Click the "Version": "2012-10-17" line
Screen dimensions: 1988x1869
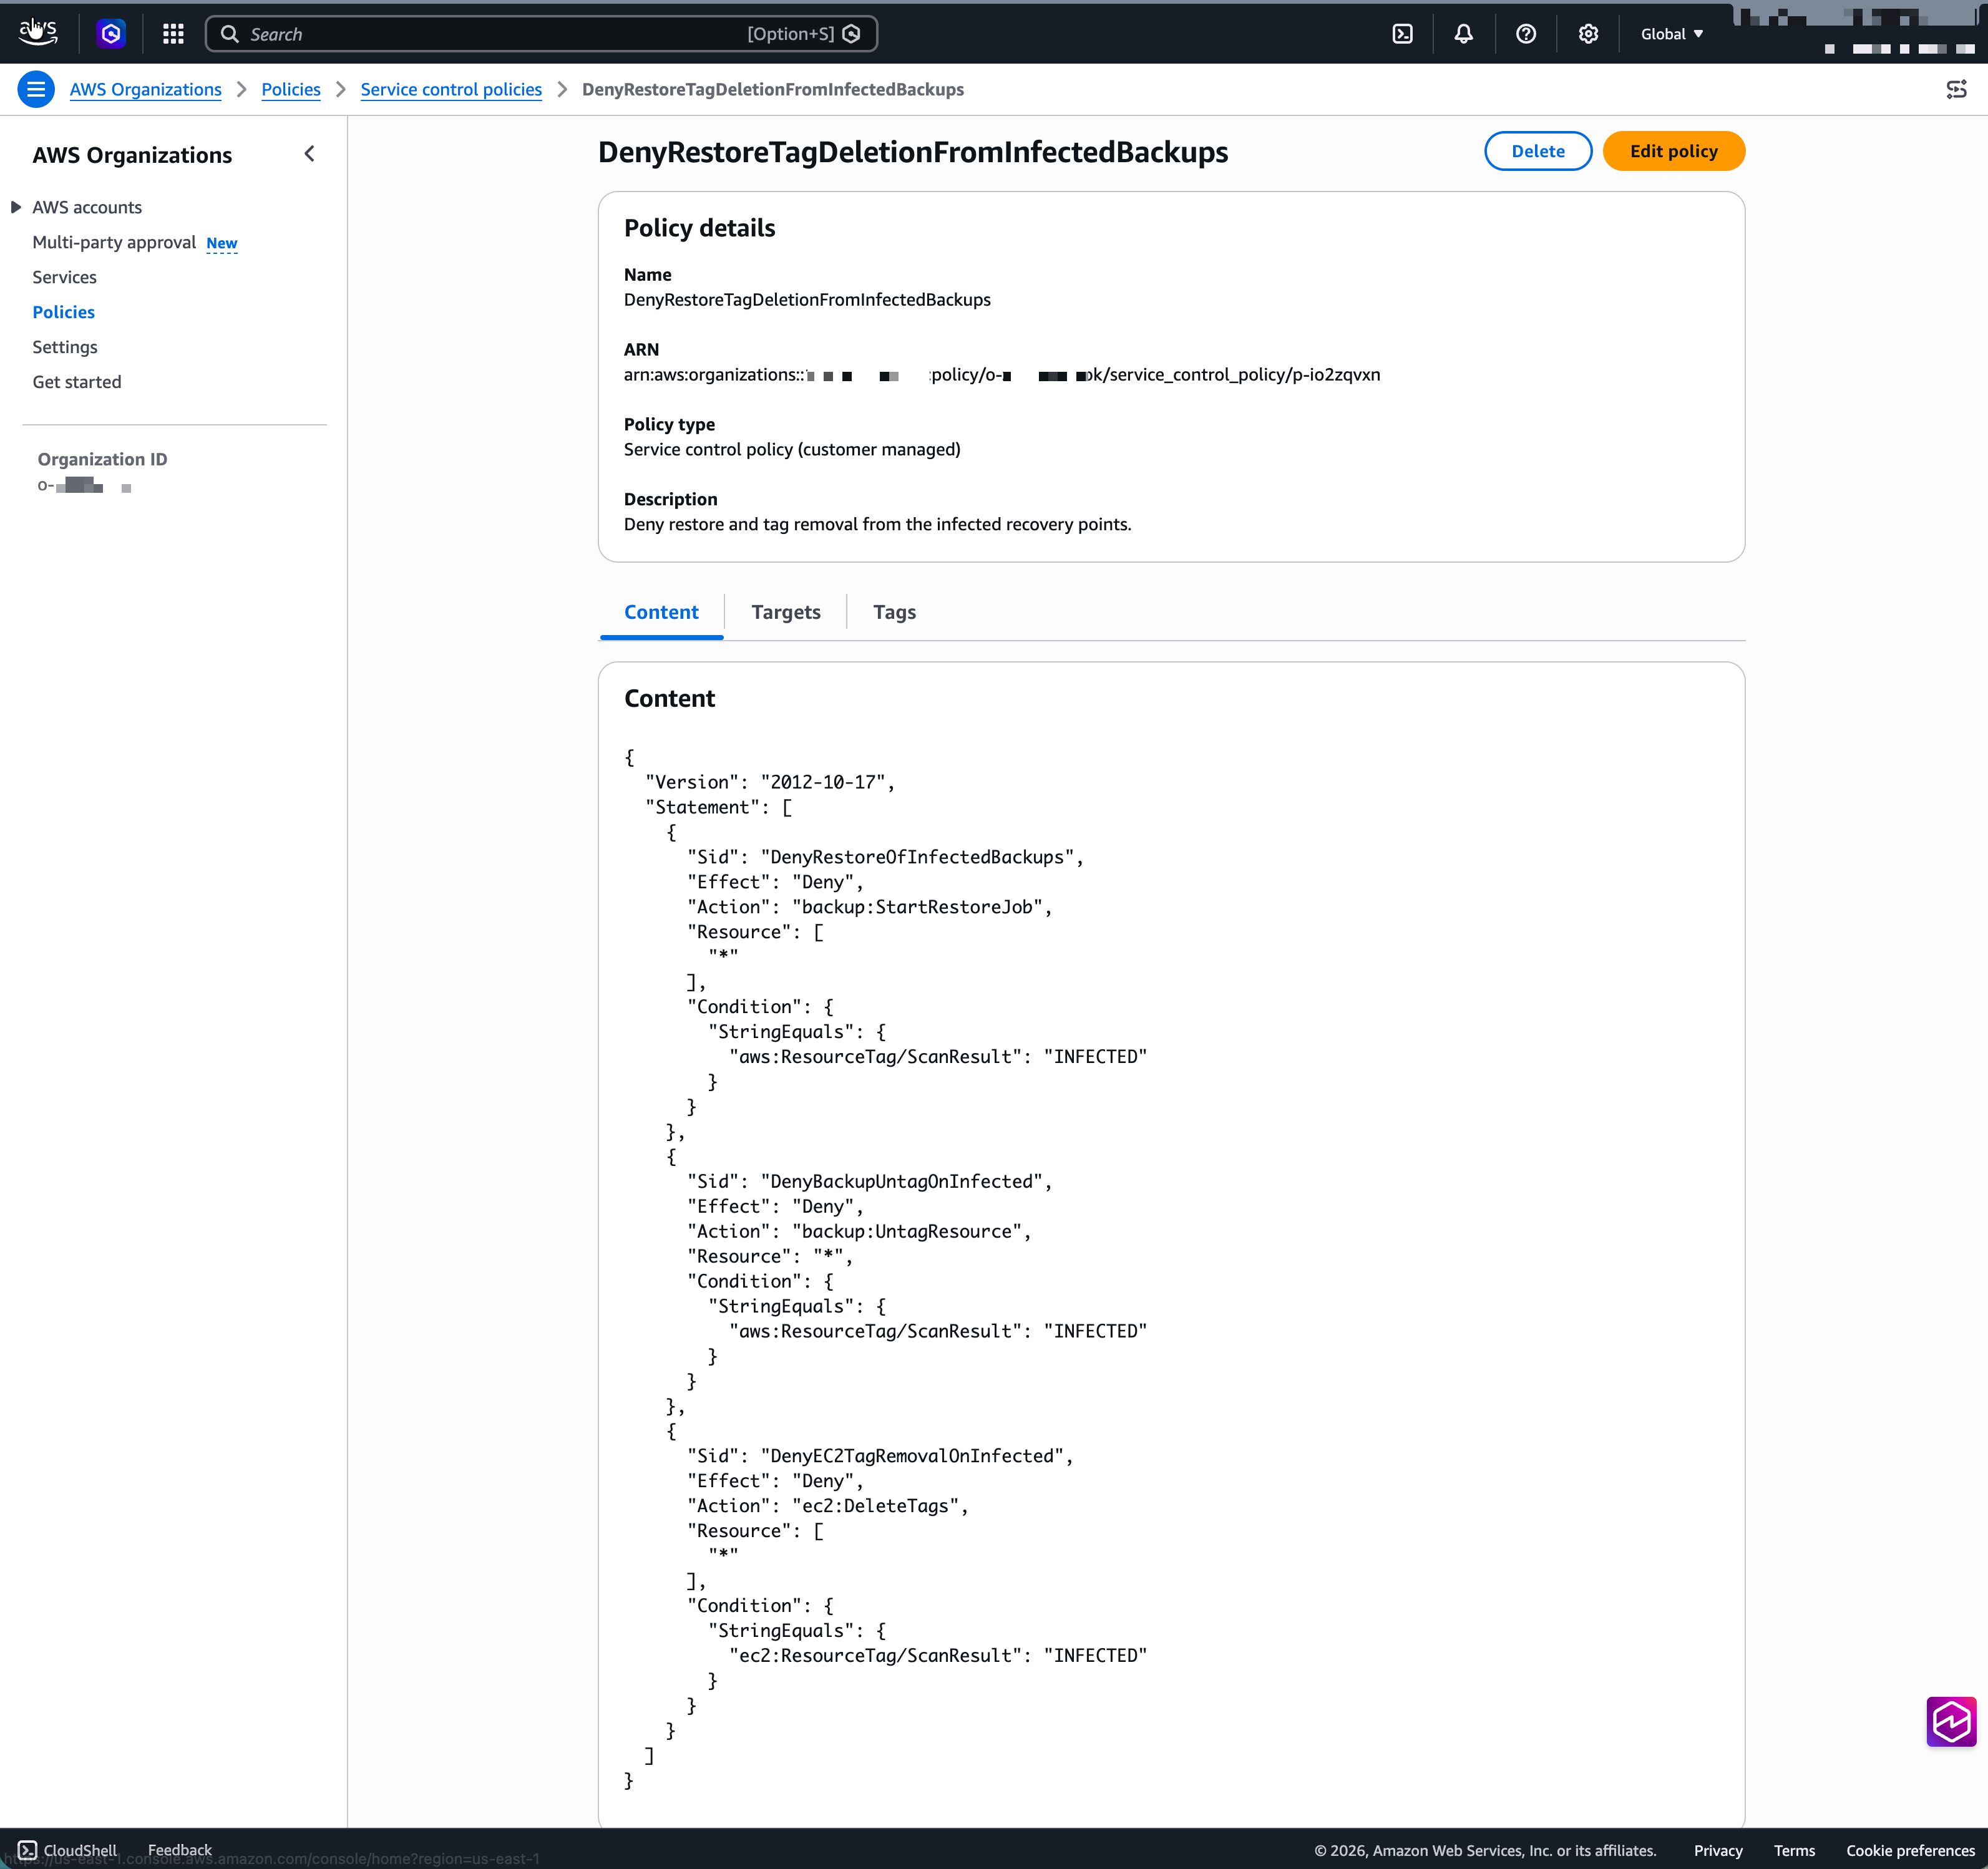click(x=770, y=782)
